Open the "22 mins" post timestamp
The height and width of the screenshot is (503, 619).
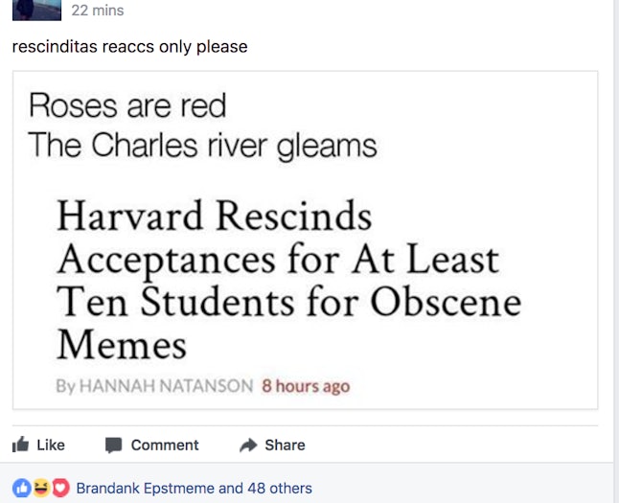tap(98, 11)
